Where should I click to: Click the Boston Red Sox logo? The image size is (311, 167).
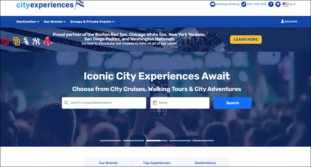[48, 41]
